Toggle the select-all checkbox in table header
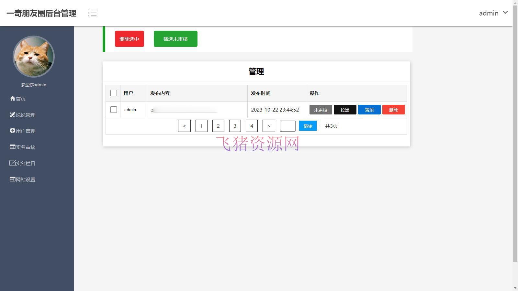 pos(113,93)
